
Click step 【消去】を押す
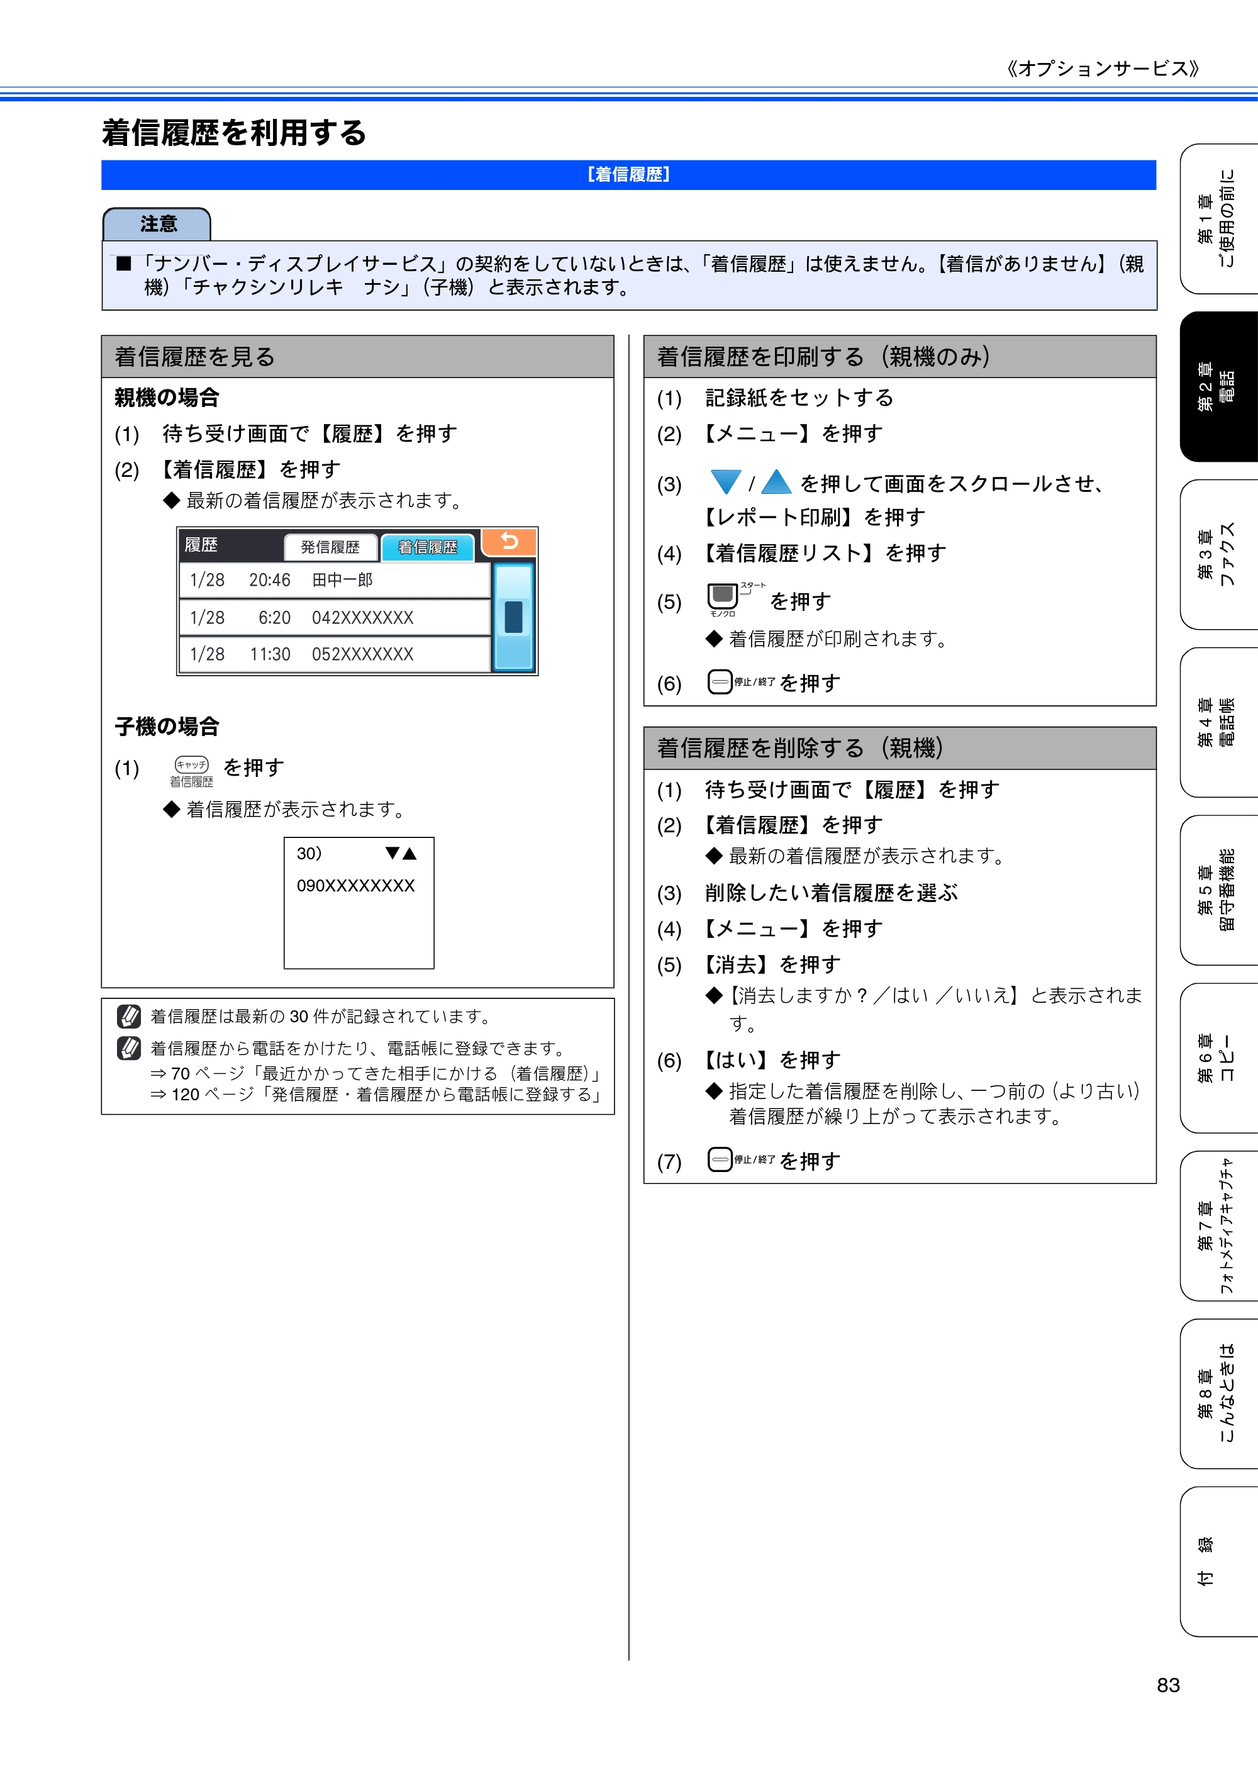click(770, 964)
